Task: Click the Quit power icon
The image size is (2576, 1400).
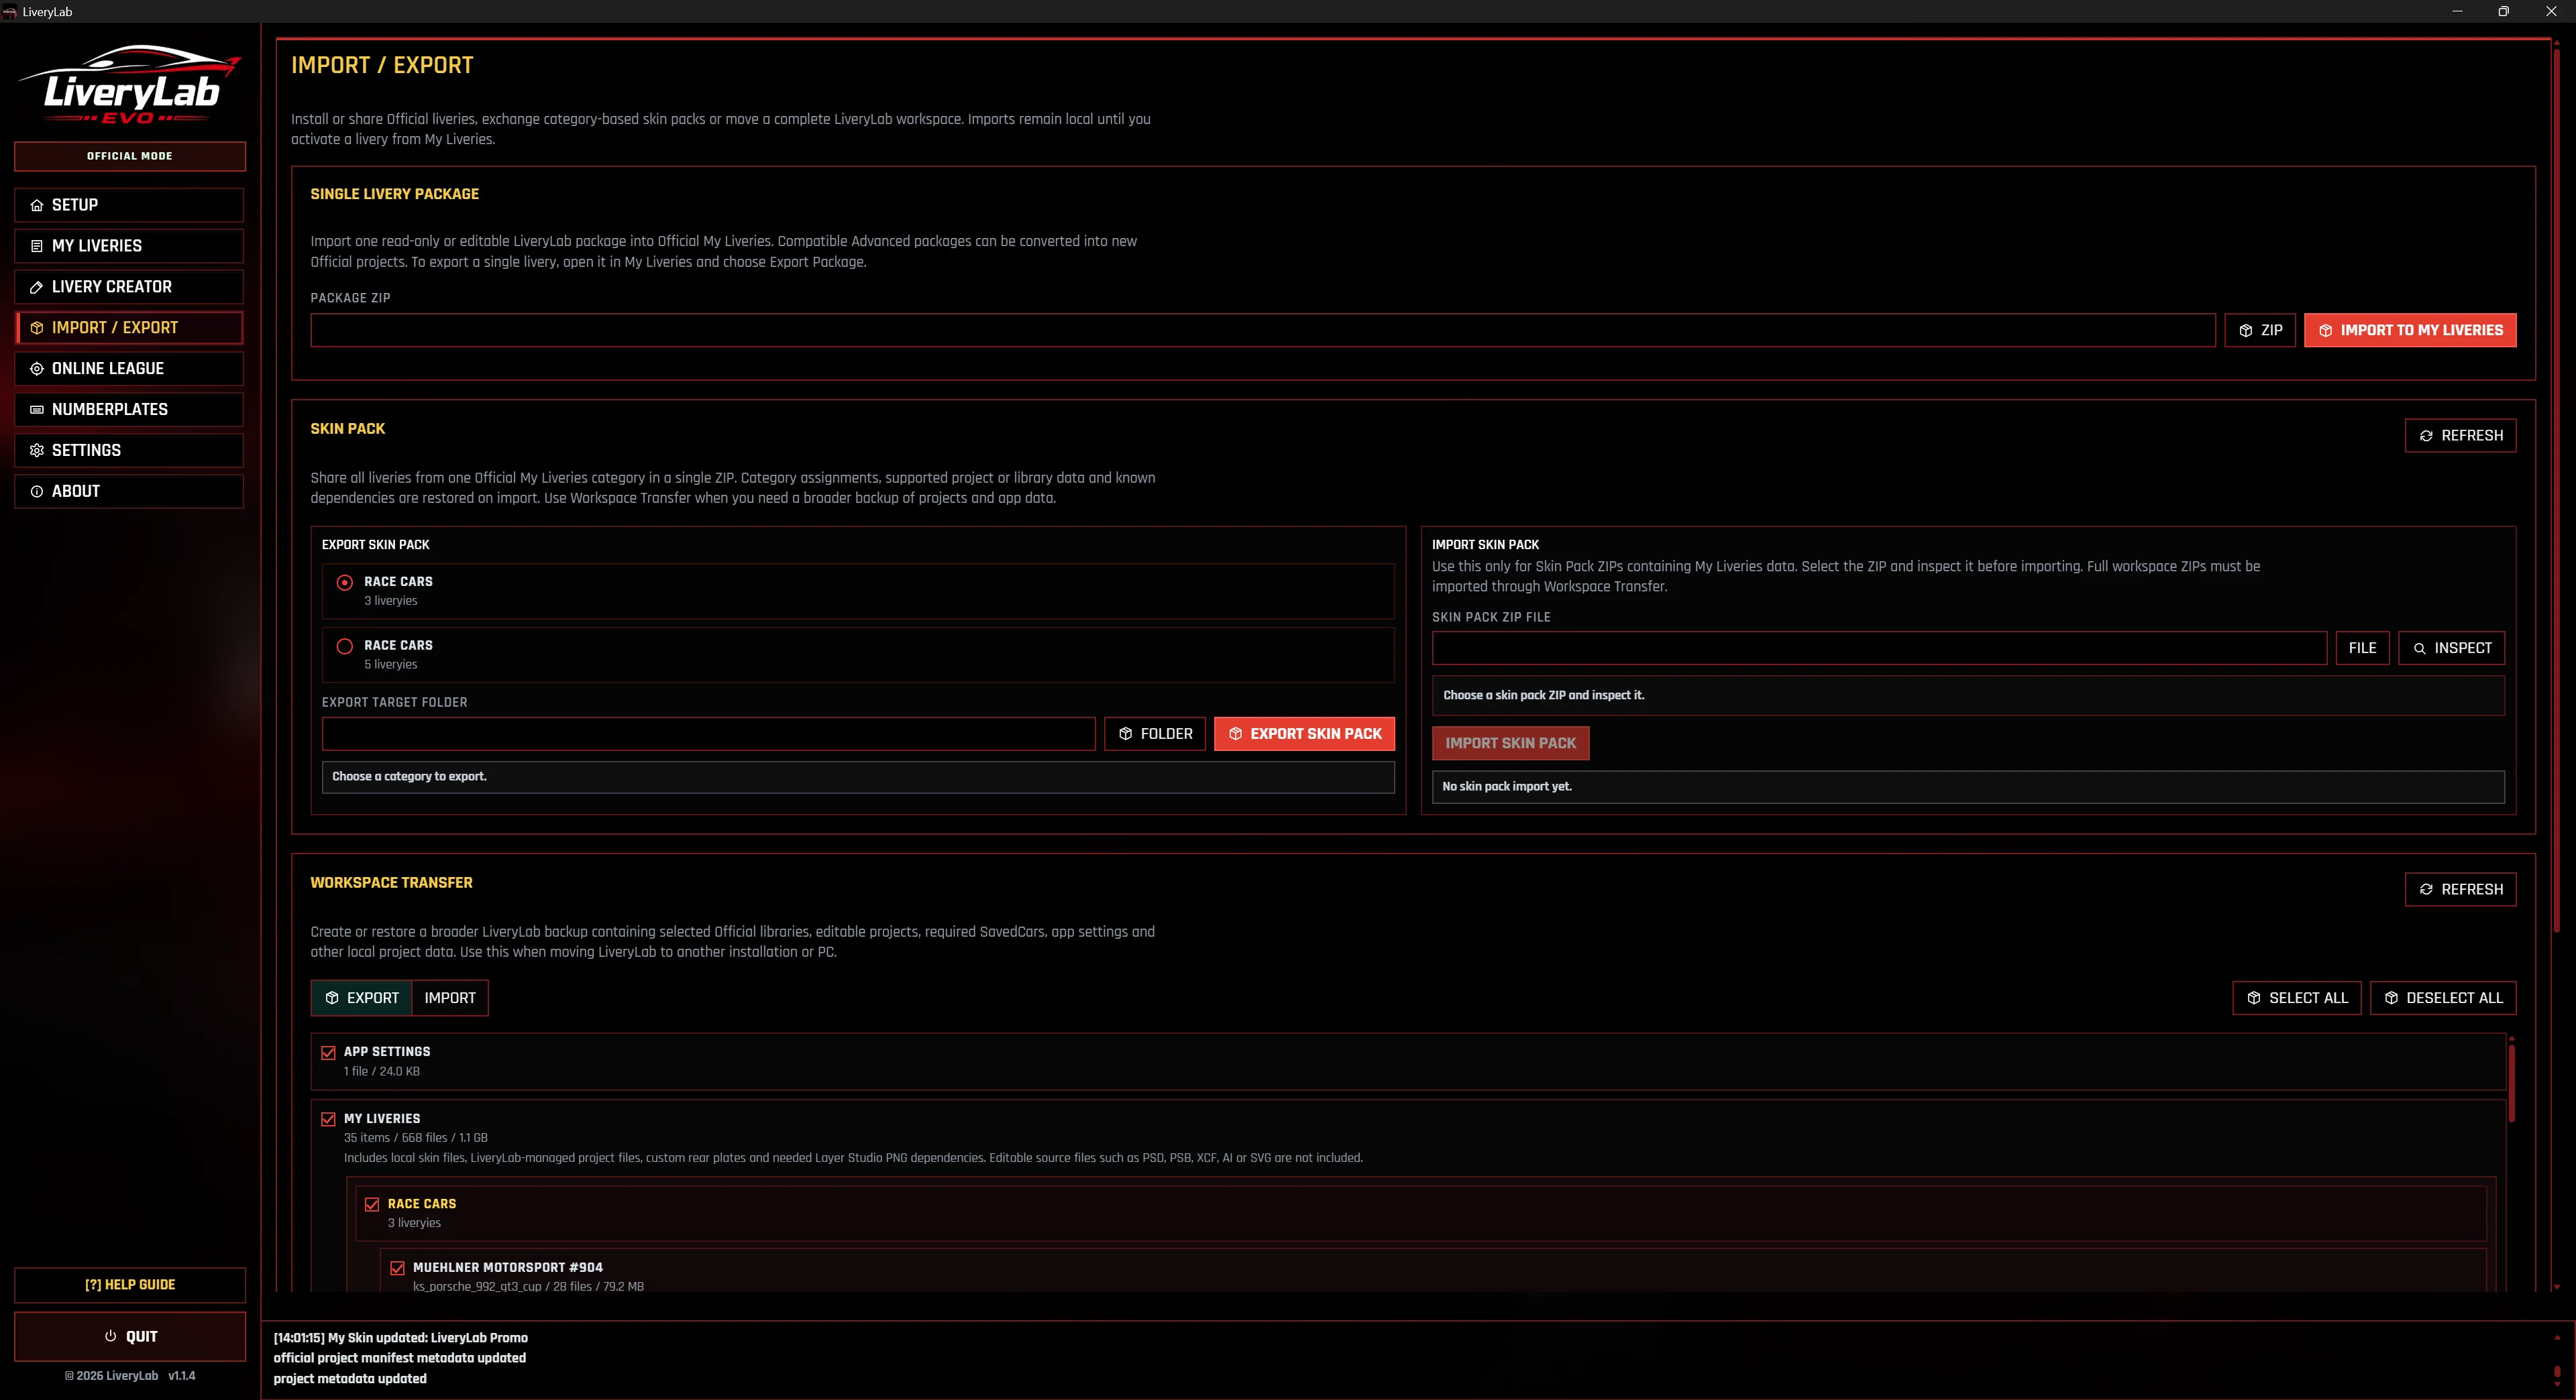Action: pyautogui.click(x=110, y=1336)
